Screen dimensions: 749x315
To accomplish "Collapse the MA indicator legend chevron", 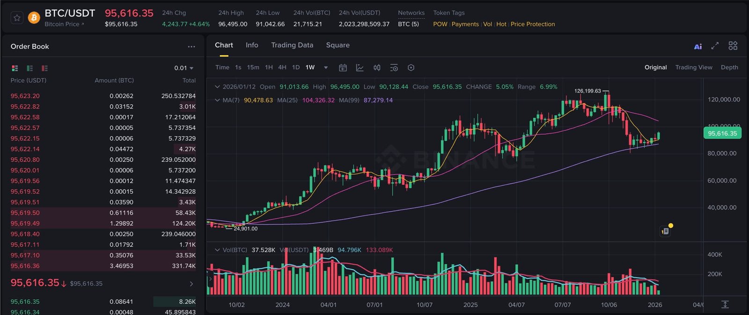I will (217, 100).
